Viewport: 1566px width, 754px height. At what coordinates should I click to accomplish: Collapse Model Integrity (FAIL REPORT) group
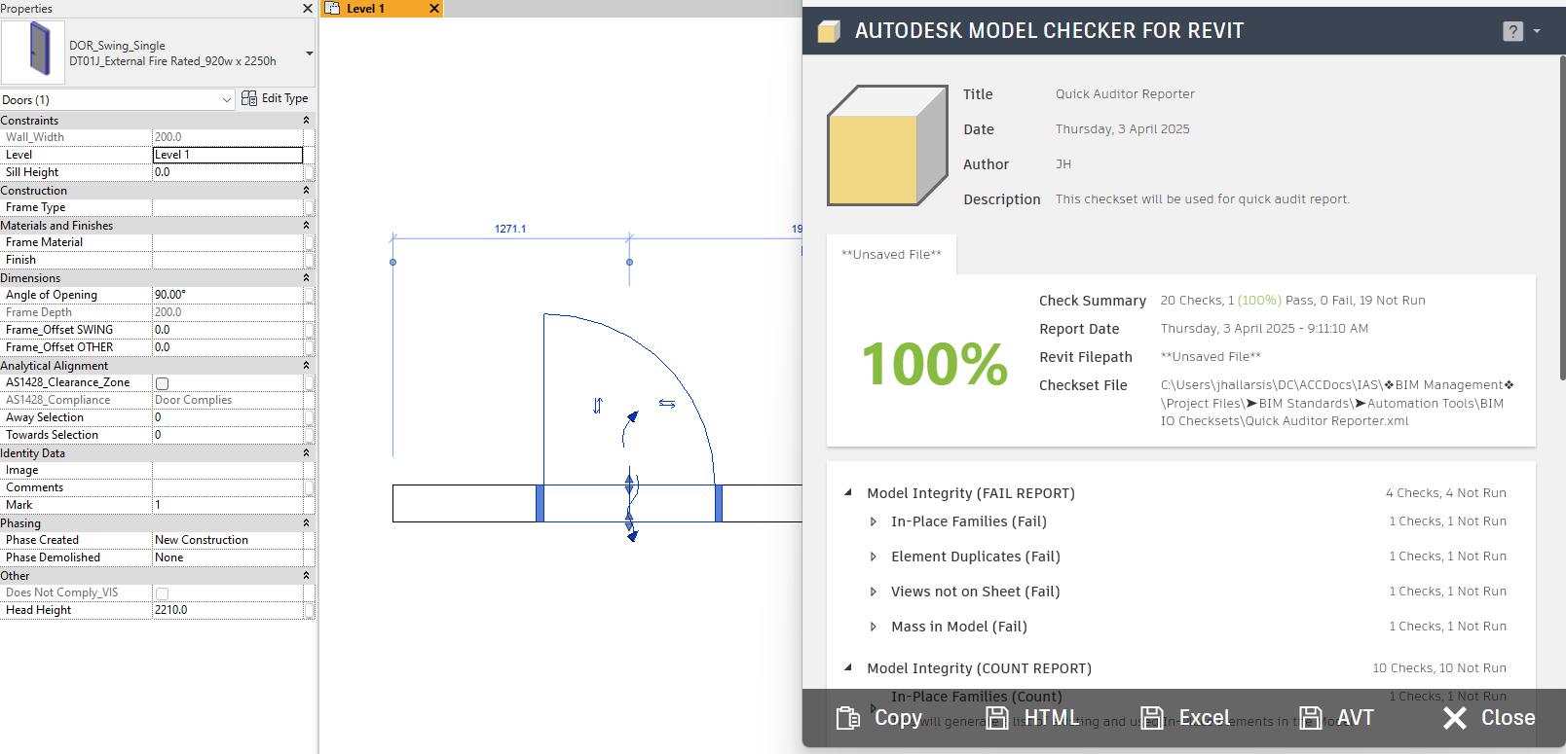click(848, 492)
